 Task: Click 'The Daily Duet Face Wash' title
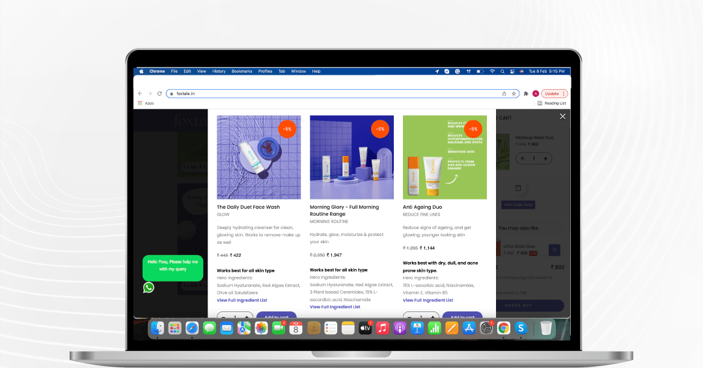click(x=249, y=207)
